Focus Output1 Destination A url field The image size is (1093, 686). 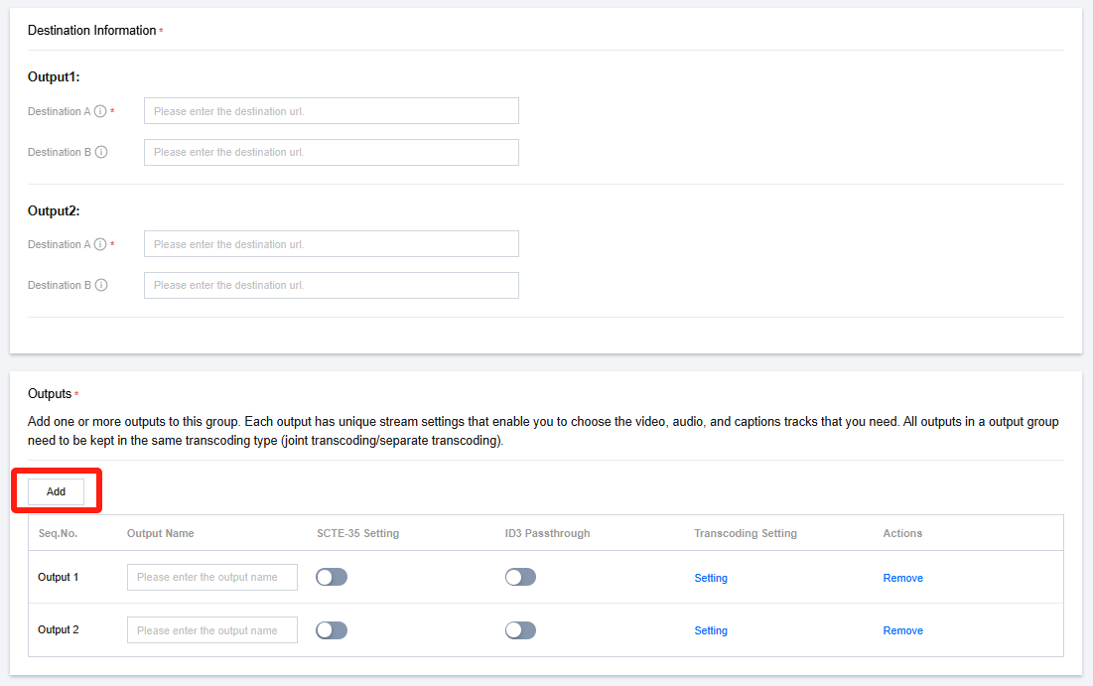[331, 111]
